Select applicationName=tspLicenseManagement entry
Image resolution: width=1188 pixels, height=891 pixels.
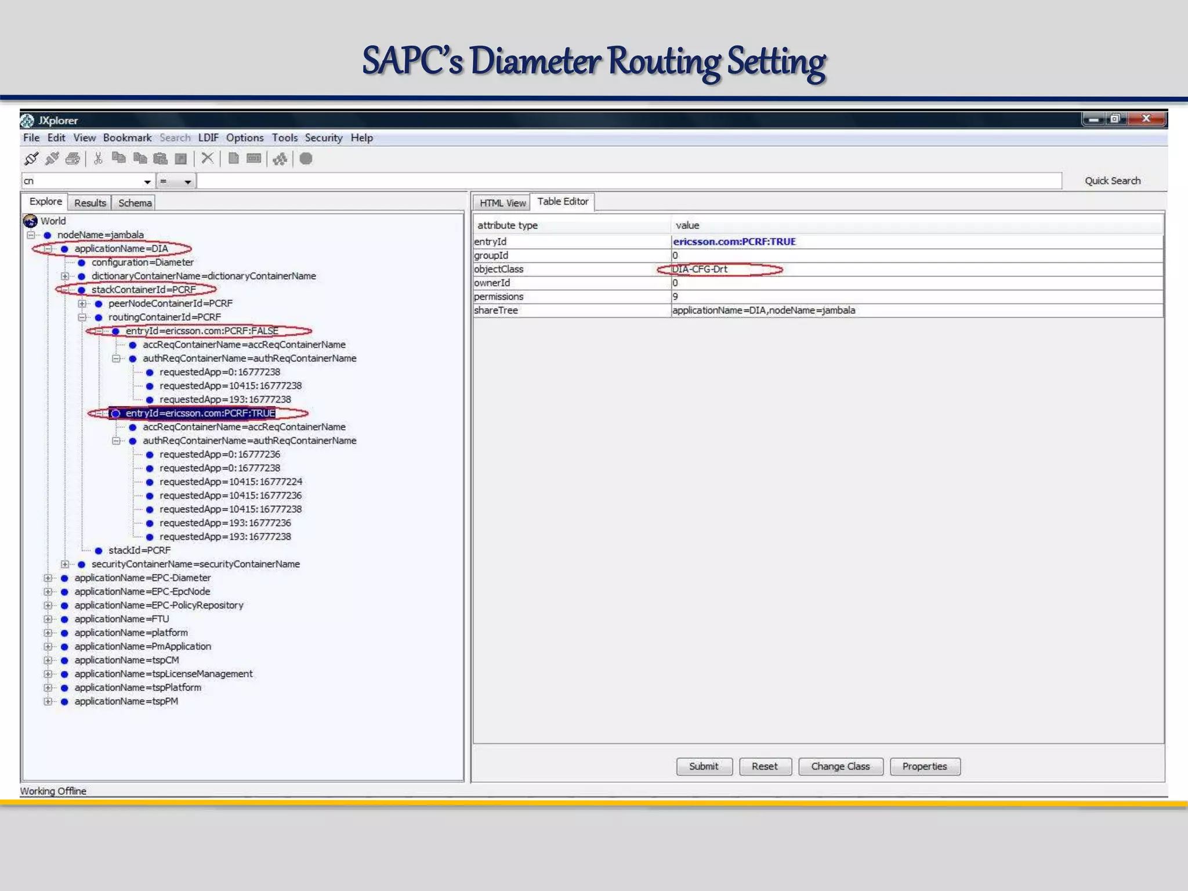click(x=164, y=674)
